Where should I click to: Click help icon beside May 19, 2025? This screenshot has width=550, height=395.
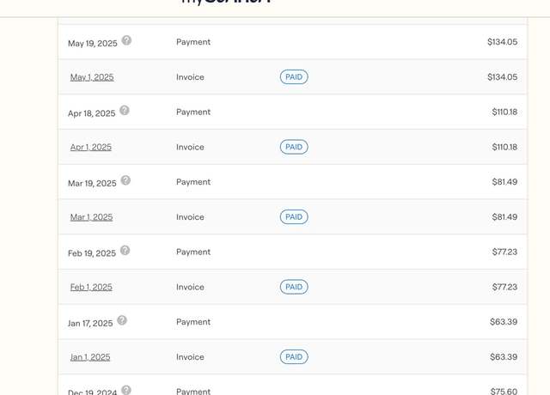tap(126, 40)
